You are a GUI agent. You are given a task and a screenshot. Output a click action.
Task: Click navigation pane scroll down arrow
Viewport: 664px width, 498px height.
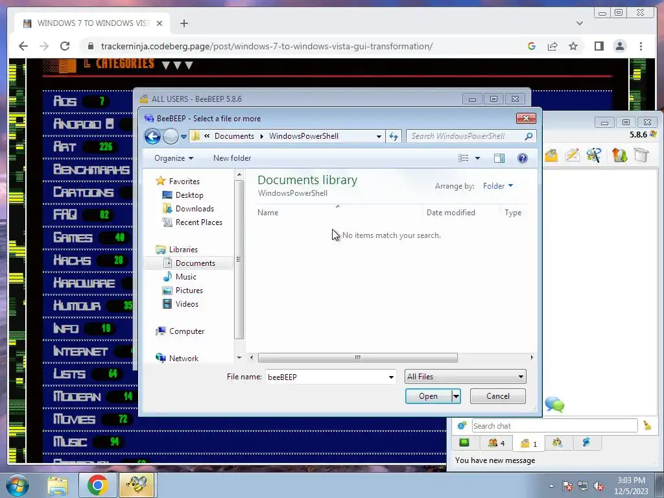coord(239,358)
